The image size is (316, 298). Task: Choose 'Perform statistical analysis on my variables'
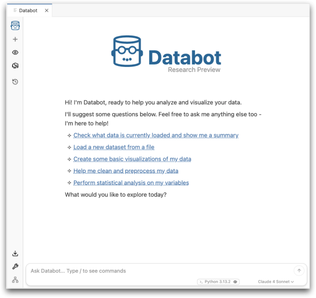(x=131, y=183)
